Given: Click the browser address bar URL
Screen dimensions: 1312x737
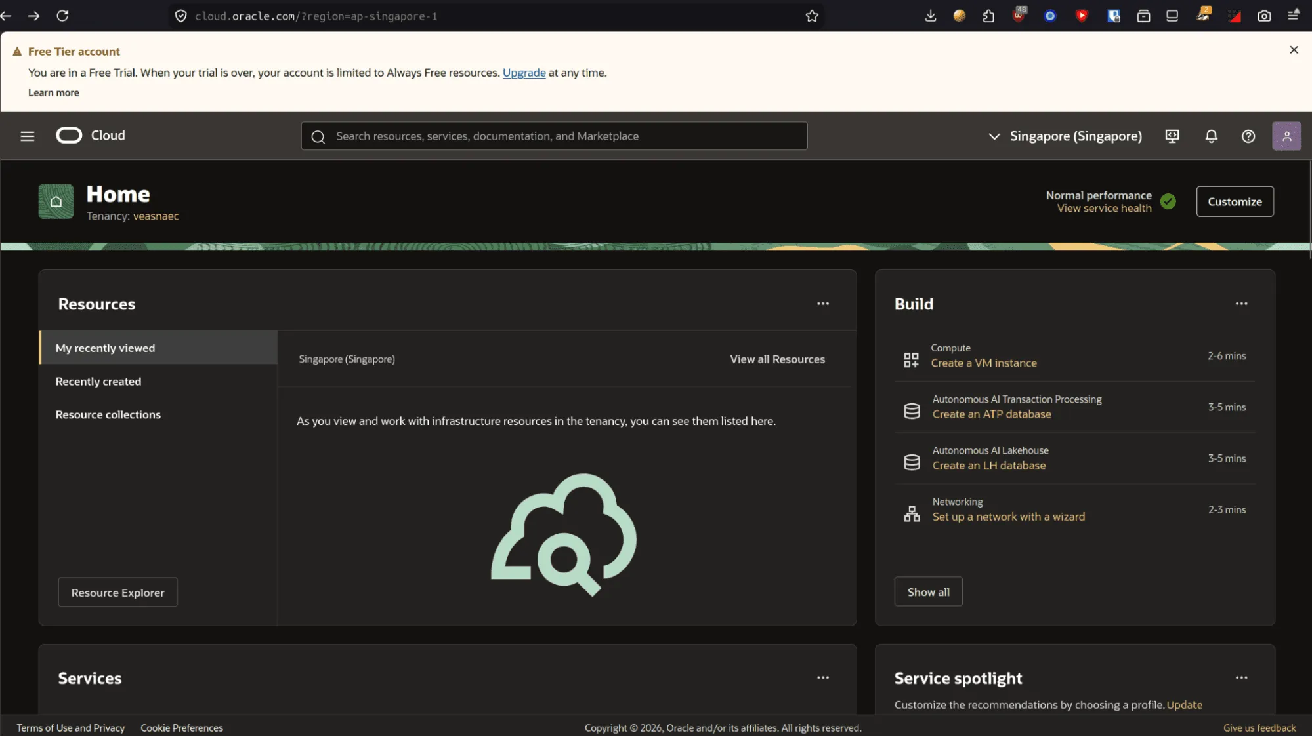Looking at the screenshot, I should click(x=316, y=16).
